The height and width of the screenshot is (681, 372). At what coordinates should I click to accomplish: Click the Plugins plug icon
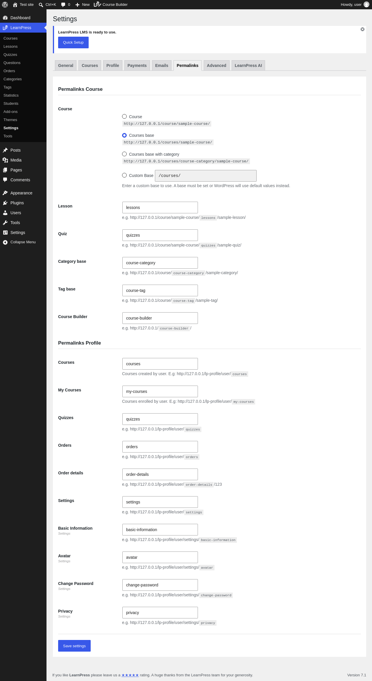click(x=5, y=203)
